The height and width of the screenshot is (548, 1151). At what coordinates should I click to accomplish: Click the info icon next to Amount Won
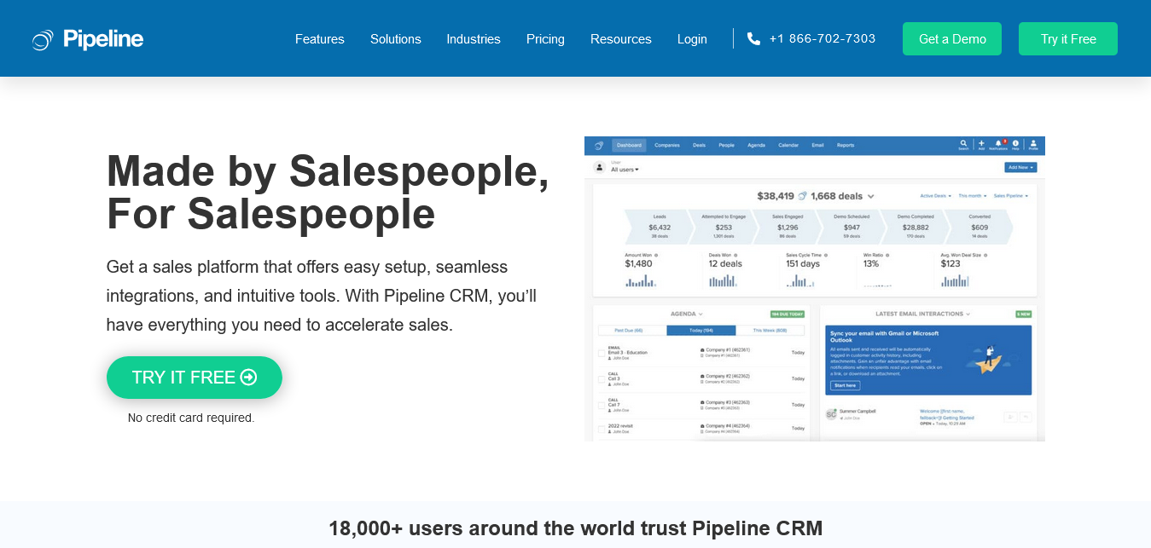tap(655, 255)
